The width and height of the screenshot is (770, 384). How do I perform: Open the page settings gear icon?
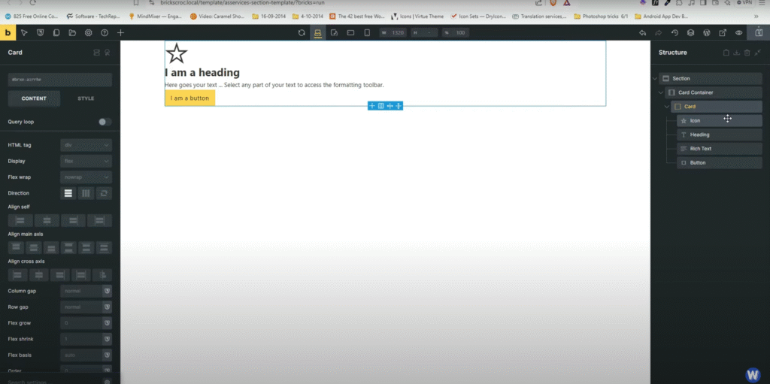(89, 32)
